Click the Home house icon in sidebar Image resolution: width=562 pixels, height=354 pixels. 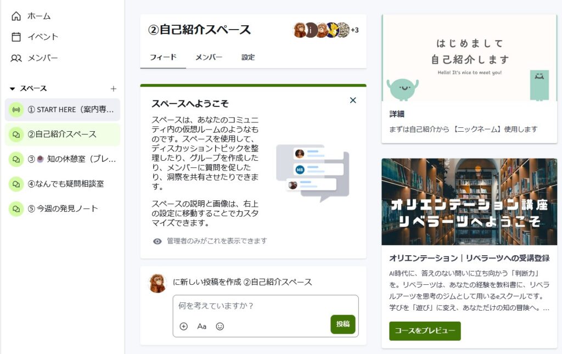pos(16,16)
